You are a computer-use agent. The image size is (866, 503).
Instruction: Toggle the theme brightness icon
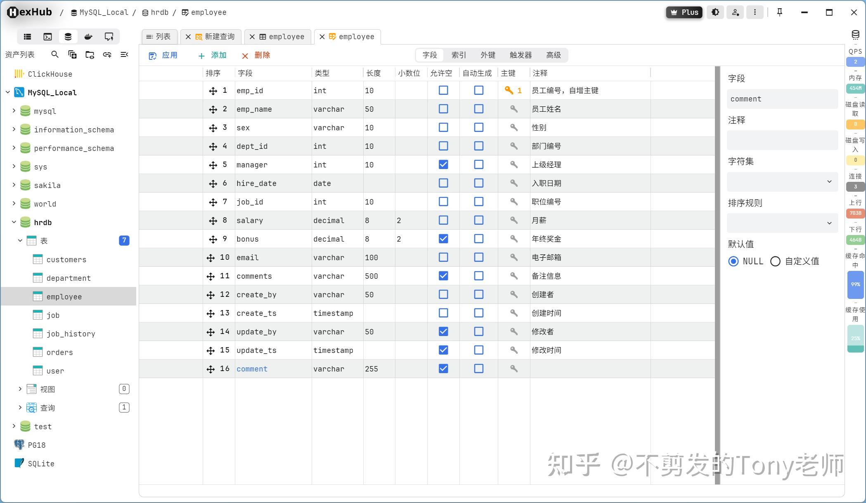[715, 12]
